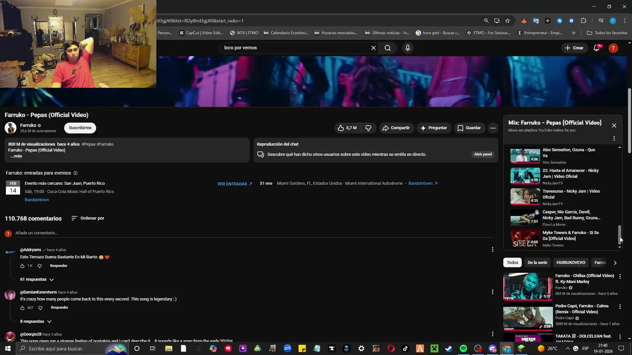Open Steam from the taskbar
This screenshot has height=355, width=632.
[449, 349]
